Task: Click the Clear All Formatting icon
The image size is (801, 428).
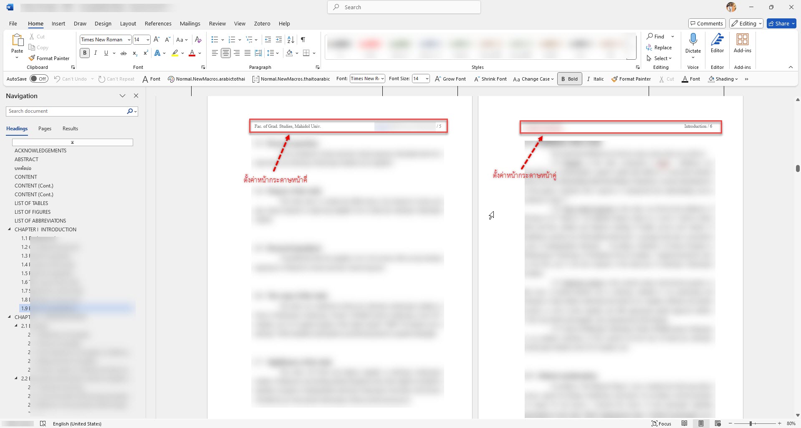Action: 198,40
